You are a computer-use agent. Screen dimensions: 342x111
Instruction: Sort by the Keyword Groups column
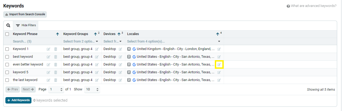(x=95, y=34)
